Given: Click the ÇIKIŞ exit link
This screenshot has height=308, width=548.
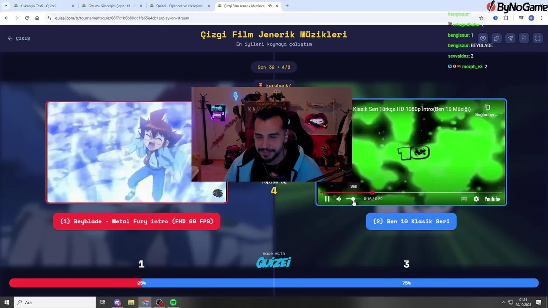Looking at the screenshot, I should tap(19, 38).
